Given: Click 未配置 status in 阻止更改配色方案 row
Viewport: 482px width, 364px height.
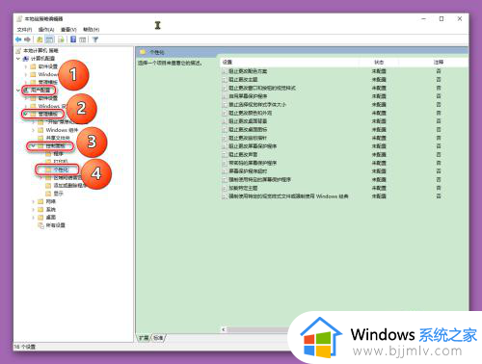Looking at the screenshot, I should pos(379,71).
